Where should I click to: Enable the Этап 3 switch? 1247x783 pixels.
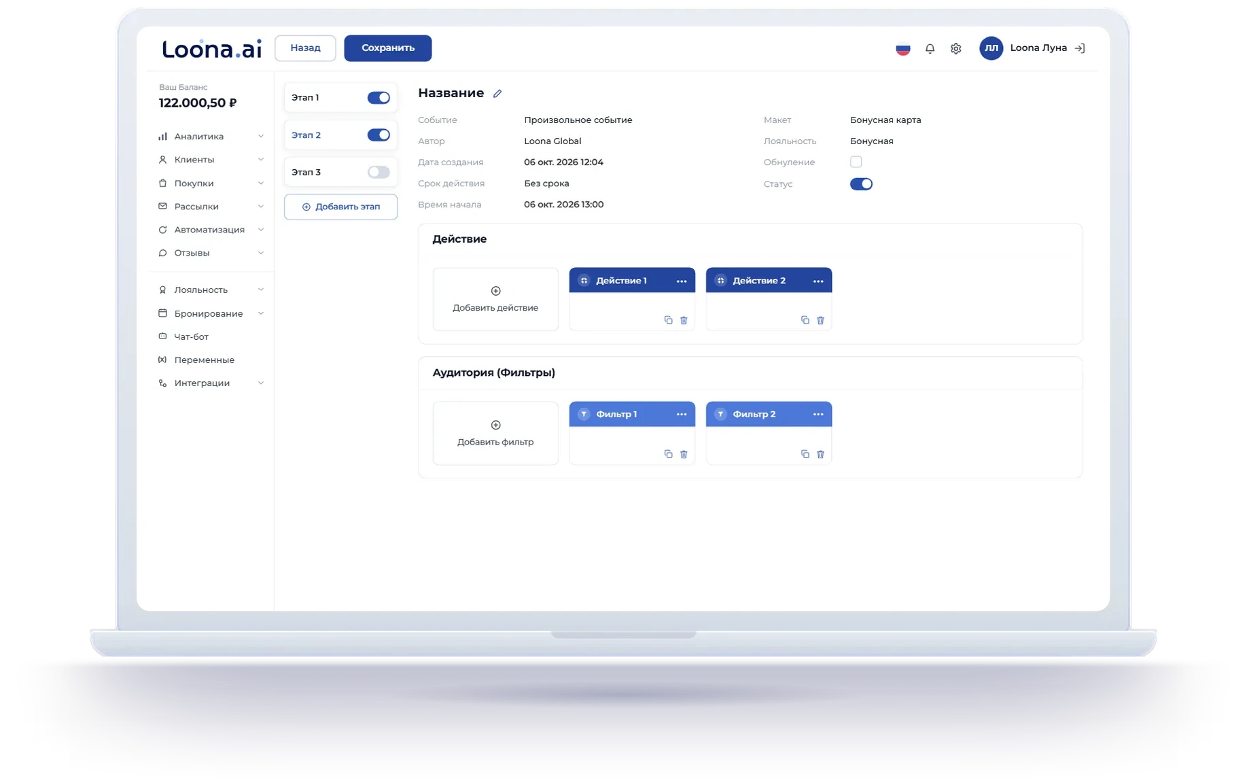pyautogui.click(x=379, y=173)
